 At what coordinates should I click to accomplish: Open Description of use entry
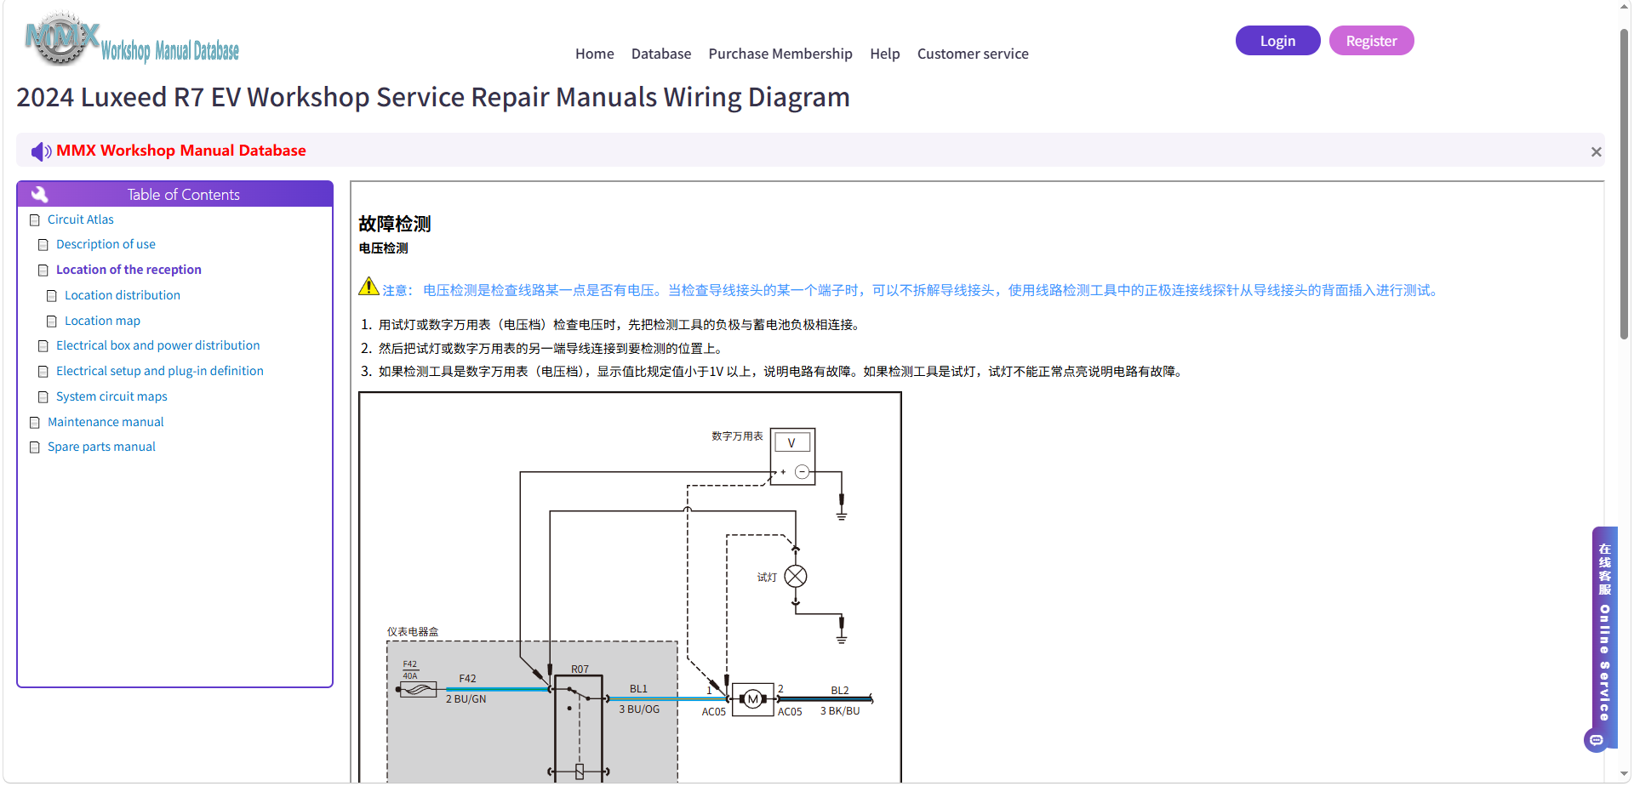pyautogui.click(x=106, y=244)
